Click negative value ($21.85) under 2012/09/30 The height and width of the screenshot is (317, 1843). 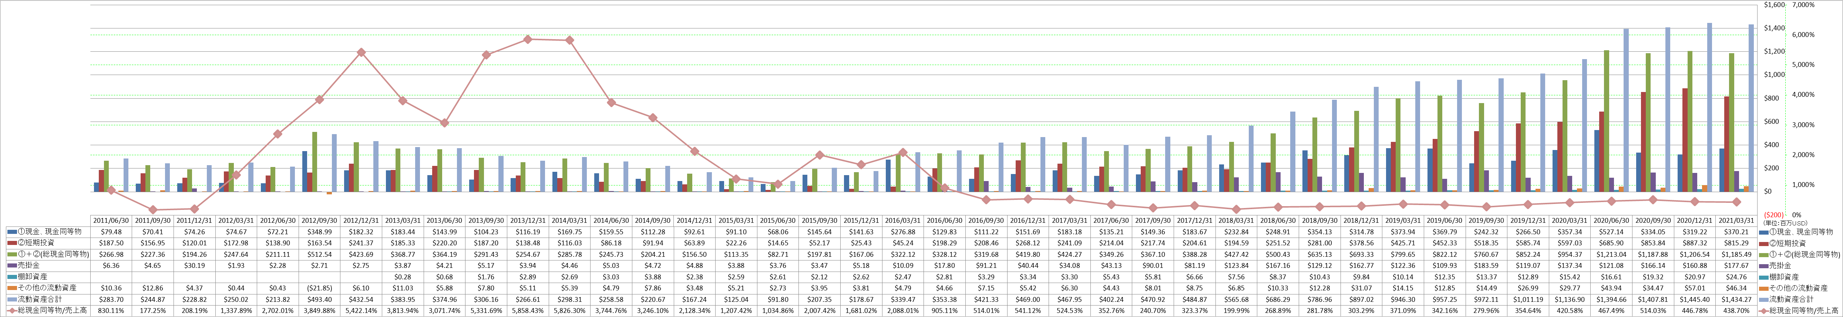tap(320, 288)
